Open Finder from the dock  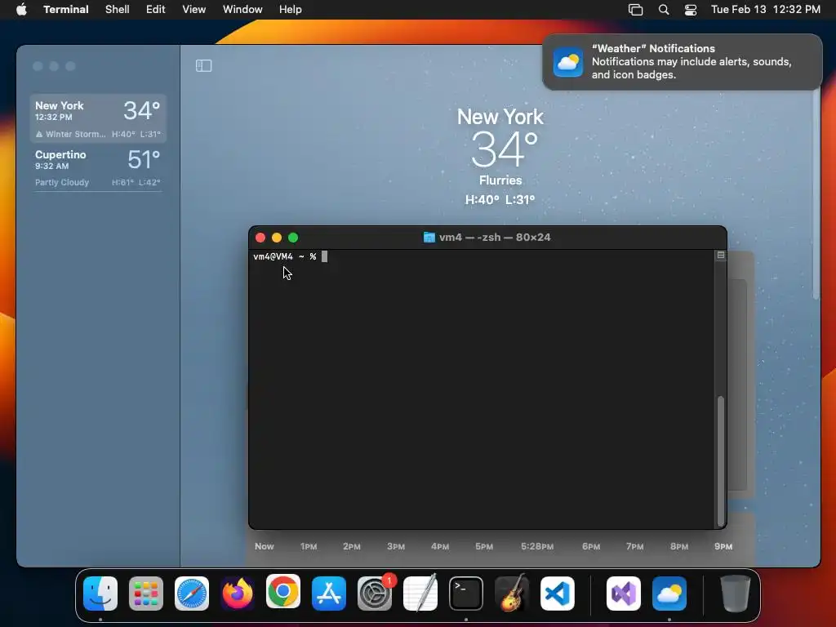coord(100,593)
